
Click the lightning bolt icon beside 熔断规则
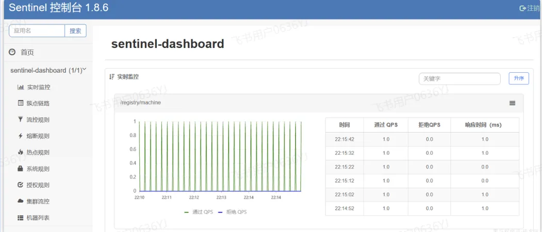coord(21,136)
